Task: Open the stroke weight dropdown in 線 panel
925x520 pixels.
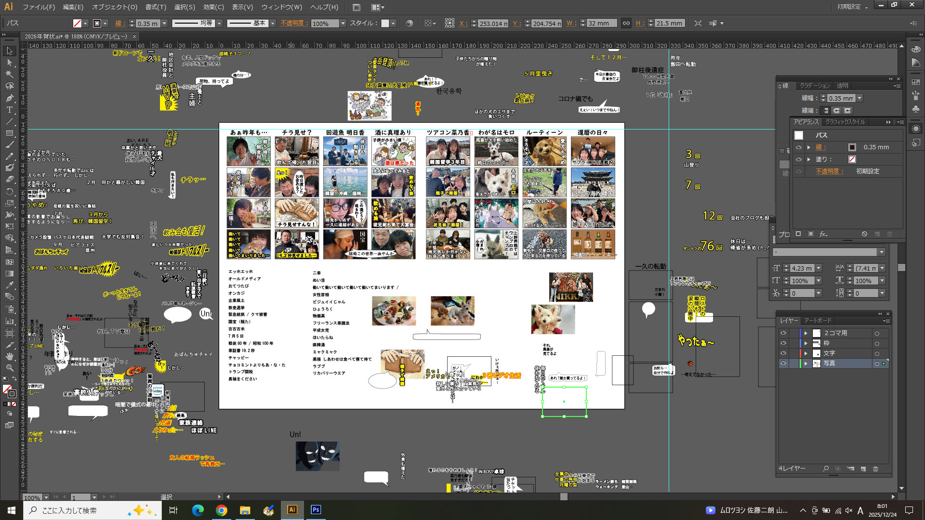Action: tap(859, 98)
